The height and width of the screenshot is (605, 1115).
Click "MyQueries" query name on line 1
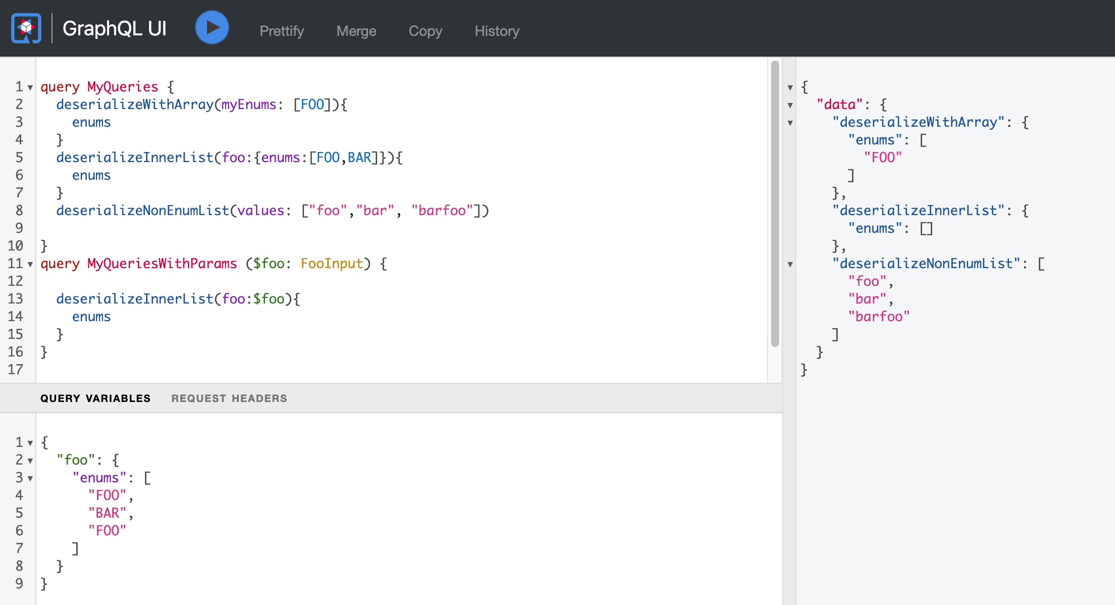coord(123,87)
